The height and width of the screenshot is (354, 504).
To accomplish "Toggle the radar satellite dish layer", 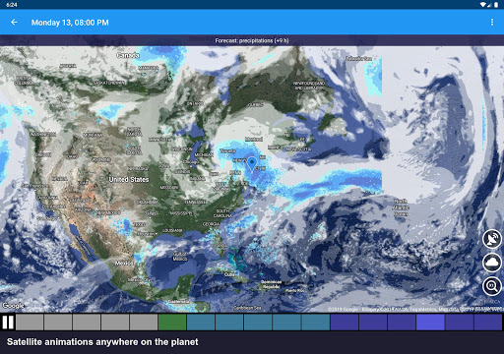I will 492,239.
